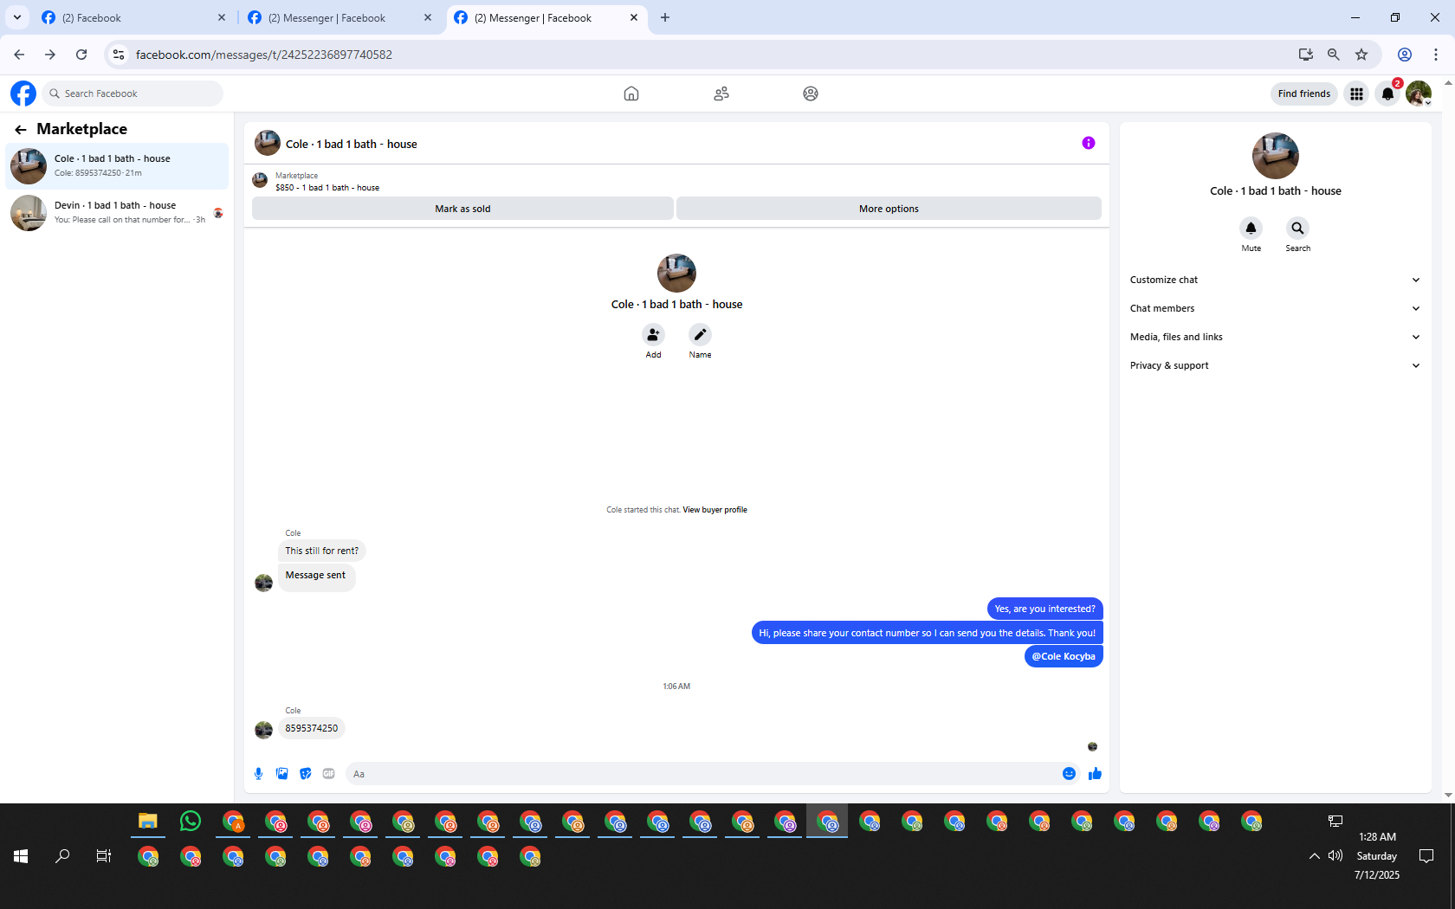Screen dimensions: 1455x909
Task: Open the Groups icon in top navigation
Action: 811,93
